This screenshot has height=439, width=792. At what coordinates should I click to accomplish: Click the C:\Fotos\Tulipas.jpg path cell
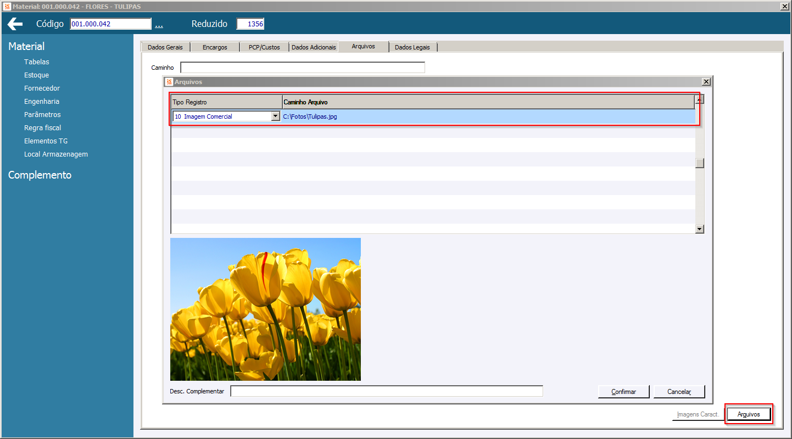[488, 116]
